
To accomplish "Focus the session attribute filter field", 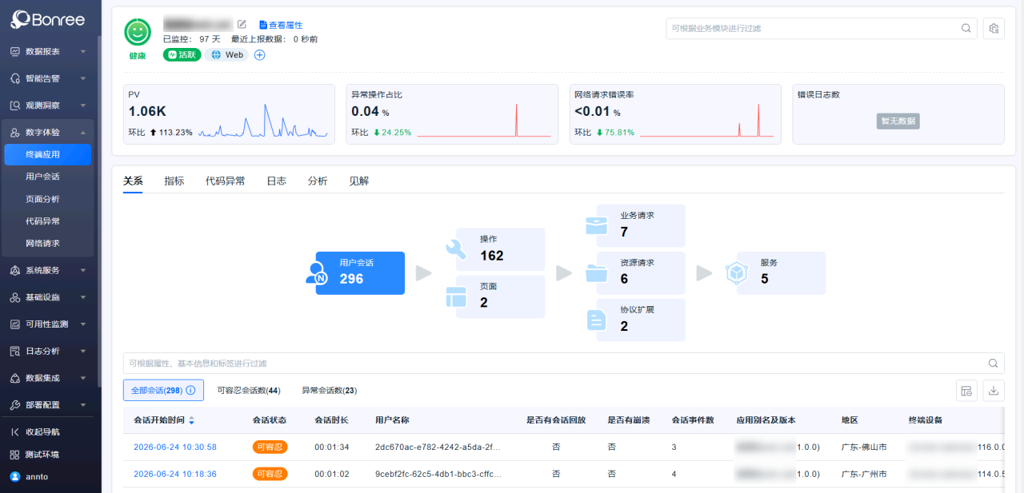I will [564, 364].
